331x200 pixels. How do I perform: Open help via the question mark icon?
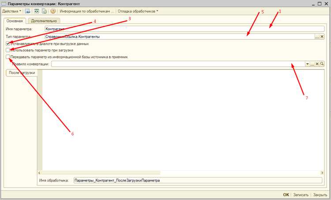pyautogui.click(x=53, y=11)
